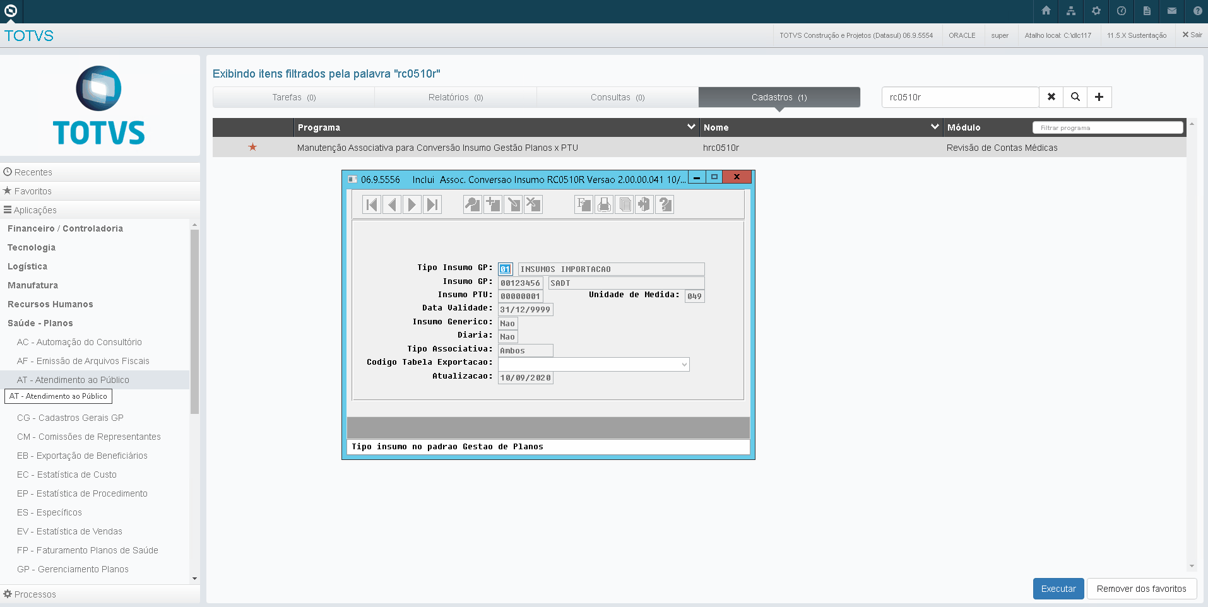Open CG - Cadastros Gerais GP
The width and height of the screenshot is (1208, 607).
pos(70,418)
